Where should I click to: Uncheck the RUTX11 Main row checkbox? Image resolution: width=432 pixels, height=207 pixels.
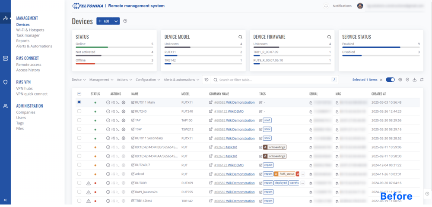pos(79,102)
